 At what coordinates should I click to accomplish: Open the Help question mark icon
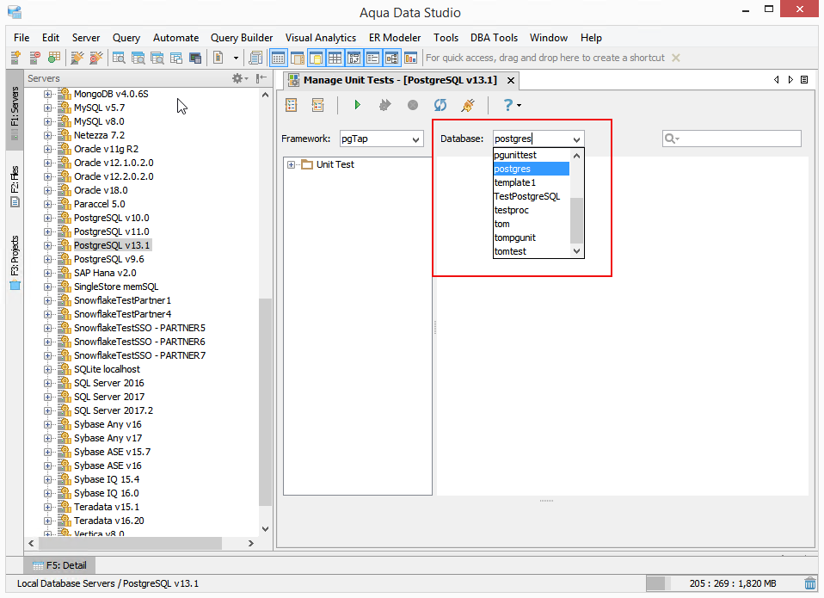click(x=508, y=105)
